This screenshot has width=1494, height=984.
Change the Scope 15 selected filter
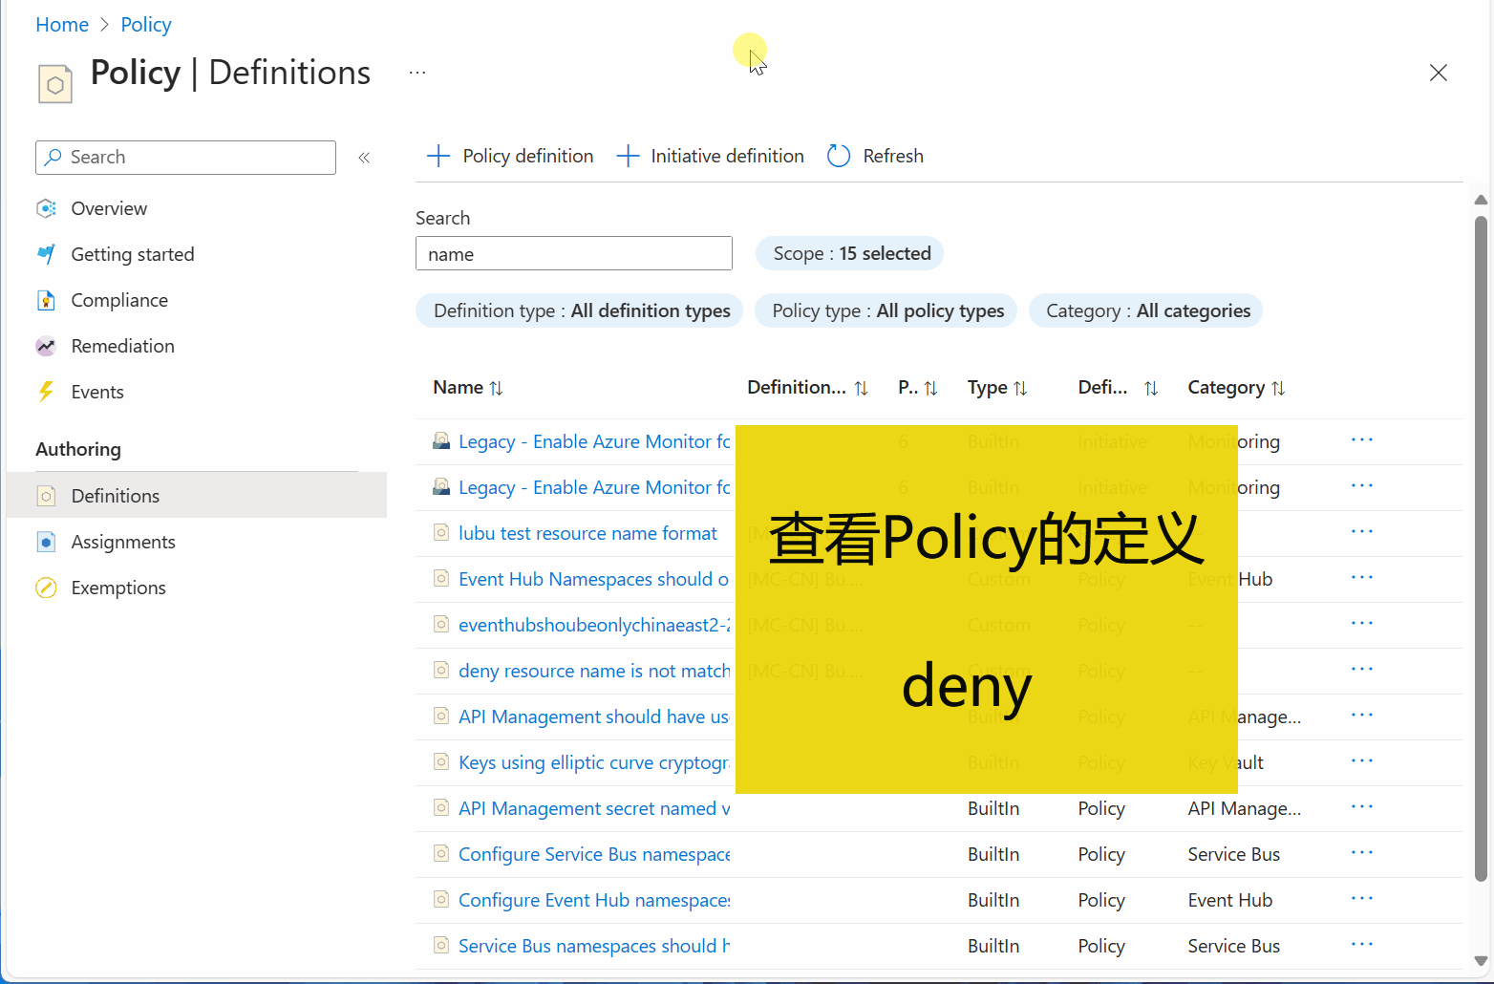pyautogui.click(x=850, y=253)
